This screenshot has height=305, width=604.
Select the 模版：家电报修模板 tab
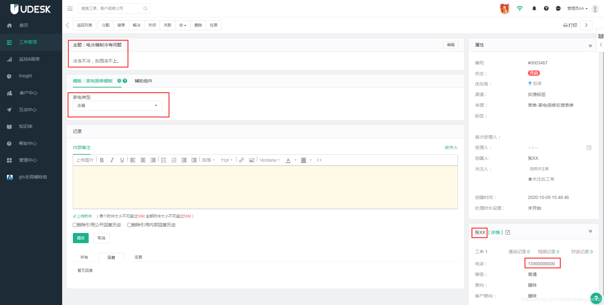coord(93,81)
